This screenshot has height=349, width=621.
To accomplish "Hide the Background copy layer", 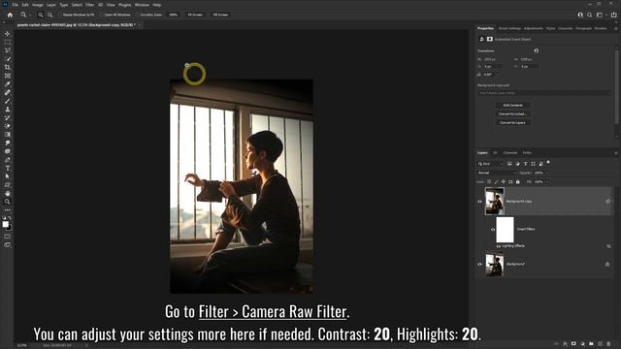I will coord(479,202).
